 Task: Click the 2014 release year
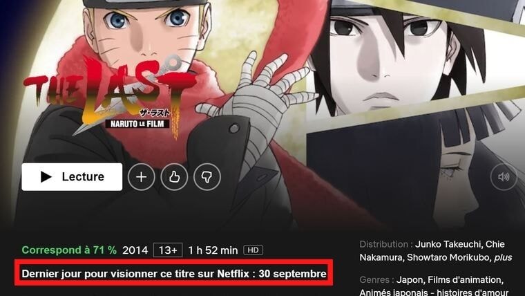tap(135, 250)
